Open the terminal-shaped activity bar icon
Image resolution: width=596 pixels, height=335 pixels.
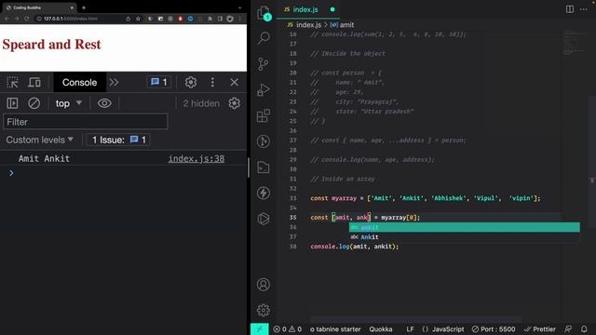263,167
